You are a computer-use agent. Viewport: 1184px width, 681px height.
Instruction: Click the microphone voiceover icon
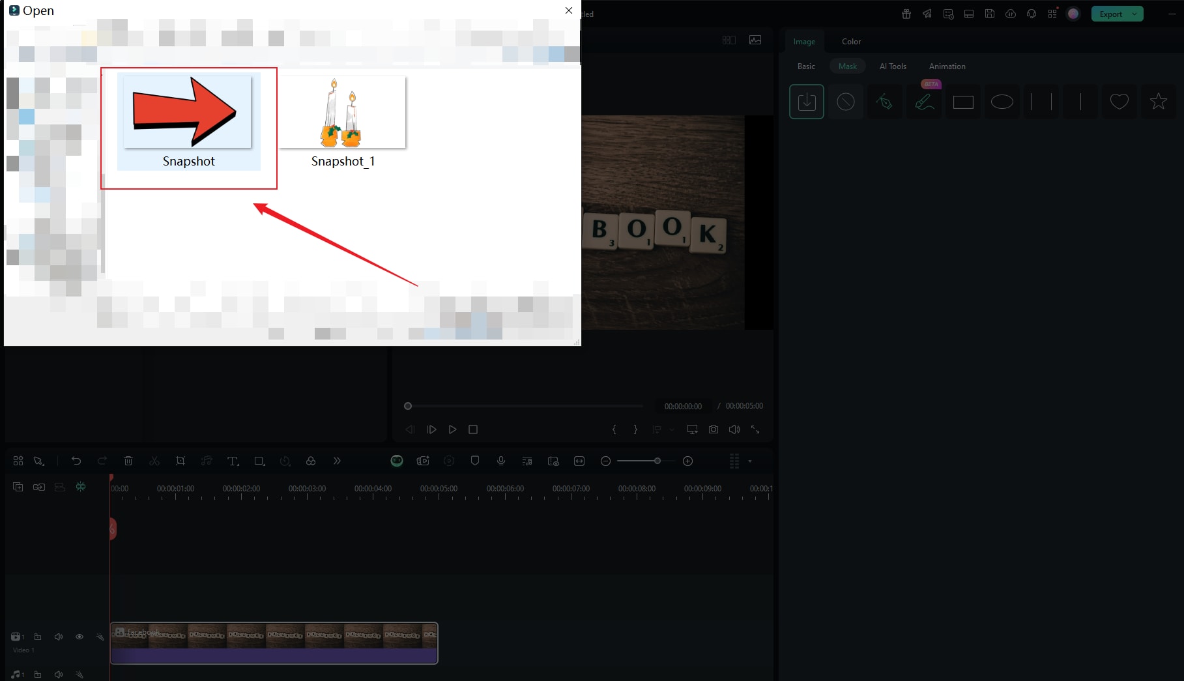click(501, 461)
